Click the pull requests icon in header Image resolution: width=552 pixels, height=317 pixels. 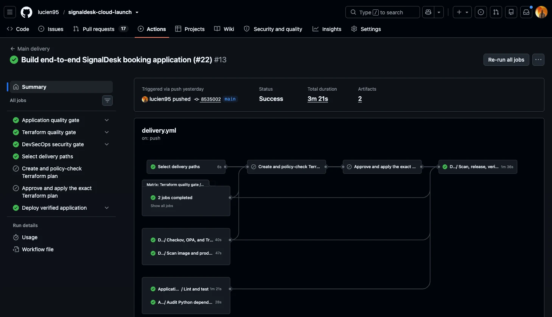pos(496,12)
